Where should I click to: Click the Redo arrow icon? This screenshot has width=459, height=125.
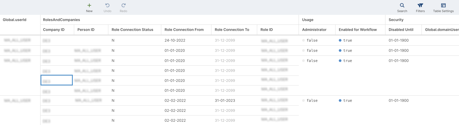coord(124,5)
